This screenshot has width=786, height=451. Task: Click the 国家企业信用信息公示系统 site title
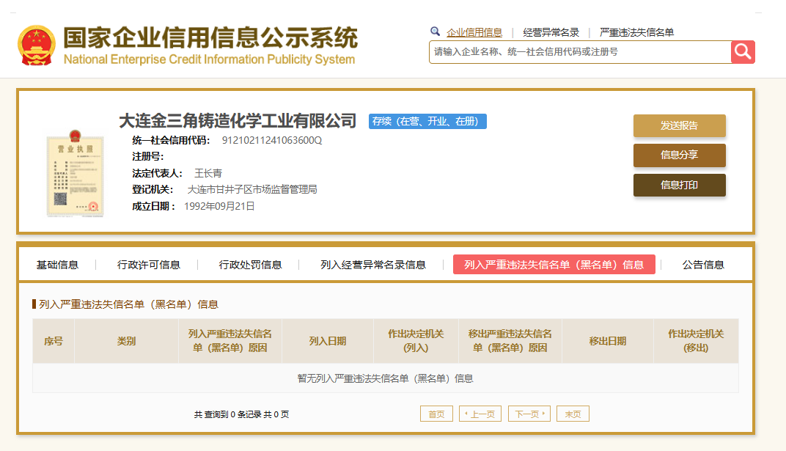210,37
